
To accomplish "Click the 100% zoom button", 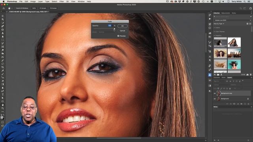I will pos(34,8).
